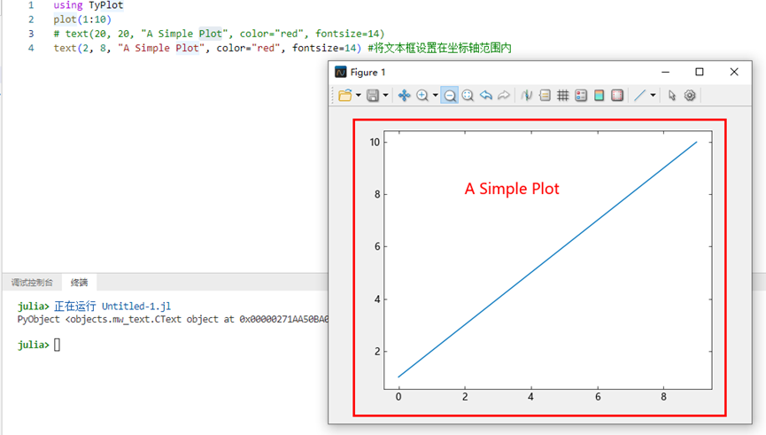This screenshot has height=435, width=766.
Task: Save figure with the floppy disk icon
Action: tap(373, 96)
